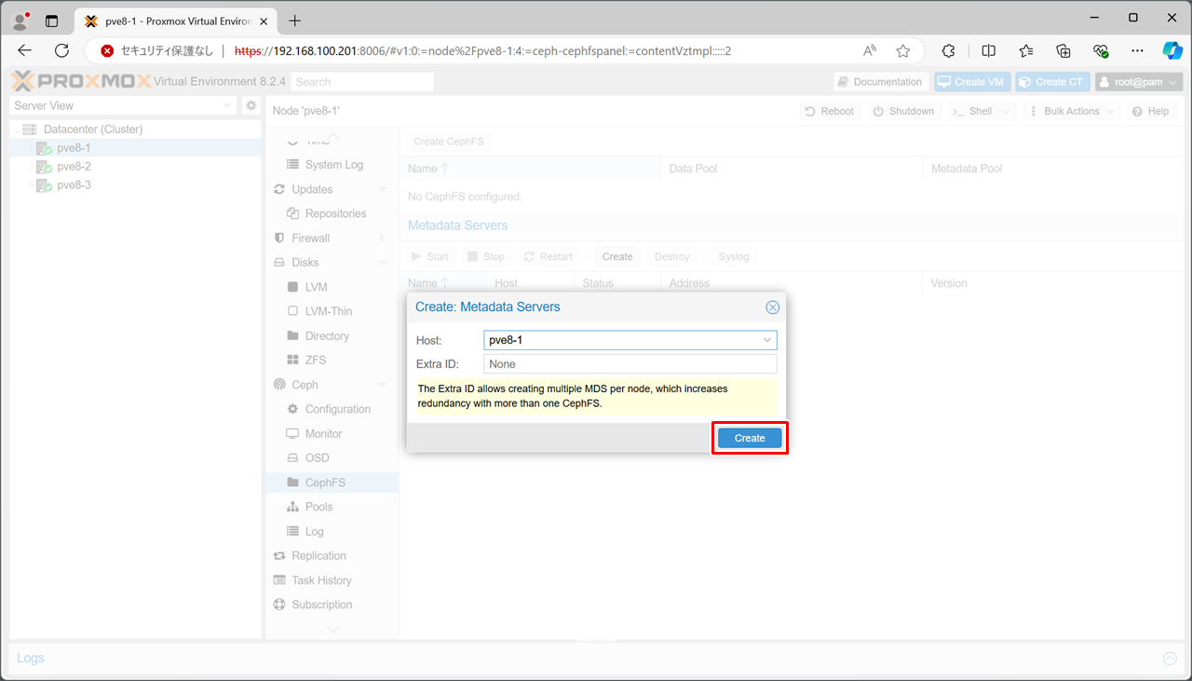Screen dimensions: 1192x681
Task: Select pve8-2 node in tree
Action: 74,167
